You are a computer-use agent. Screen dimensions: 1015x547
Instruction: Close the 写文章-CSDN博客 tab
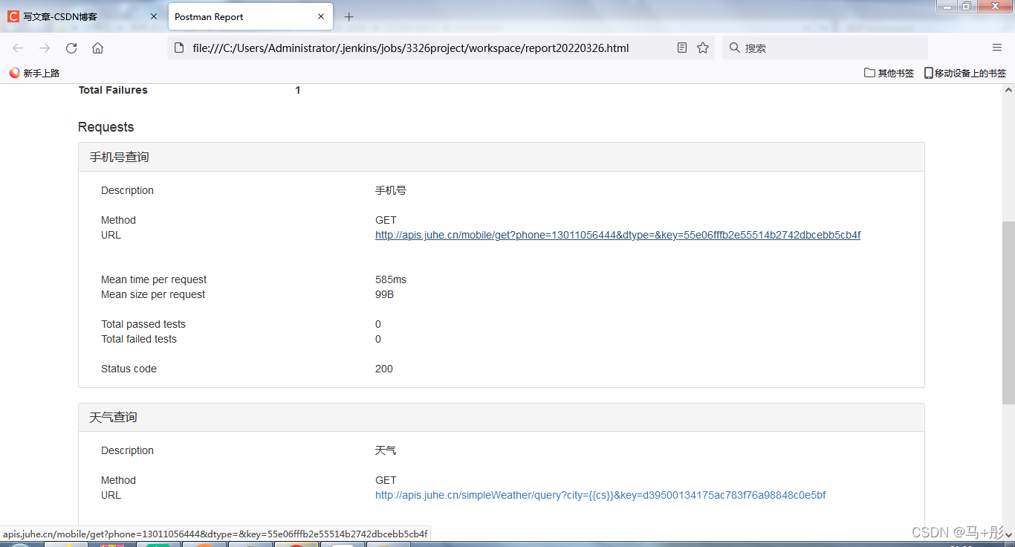point(154,16)
